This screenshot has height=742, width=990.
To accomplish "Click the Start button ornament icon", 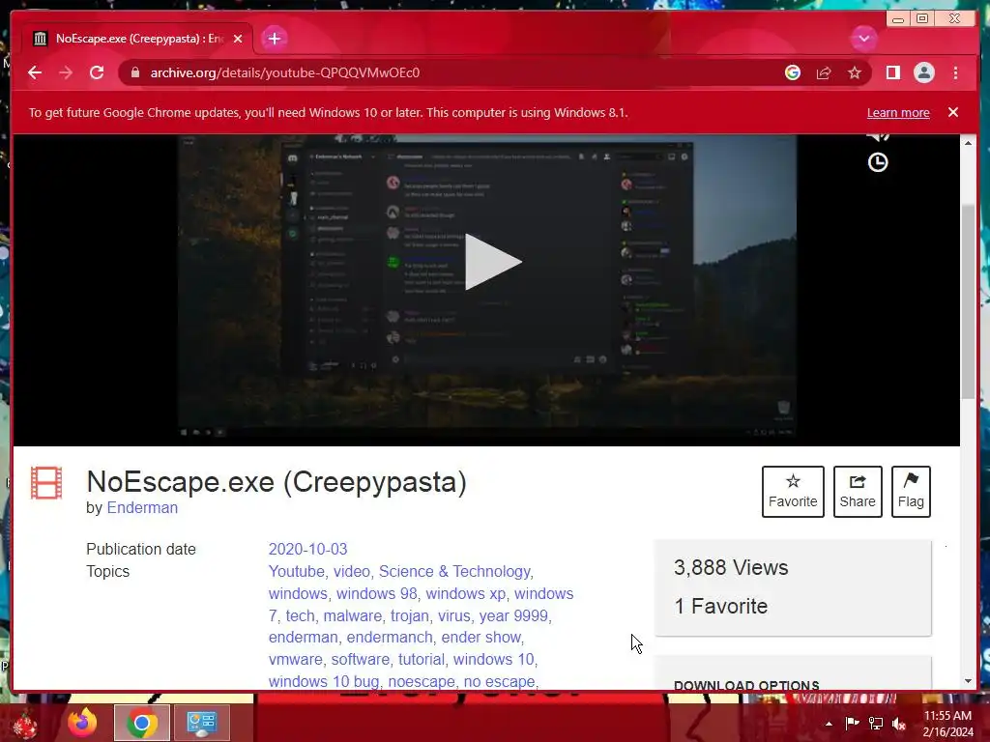I will click(x=23, y=725).
